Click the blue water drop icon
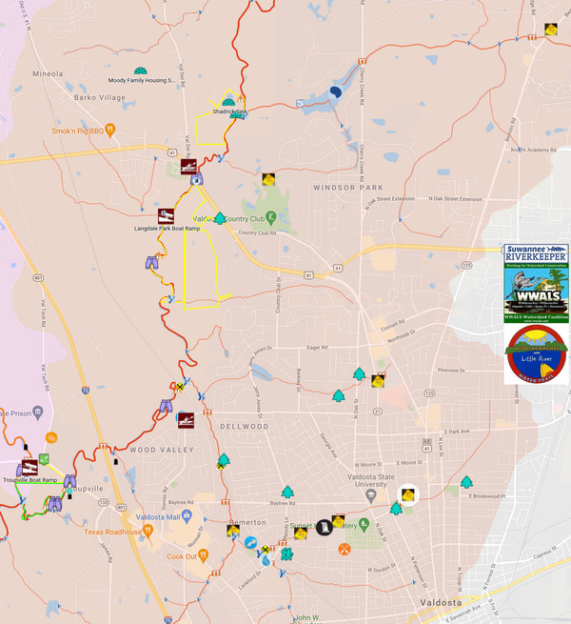The image size is (571, 624). 266,561
